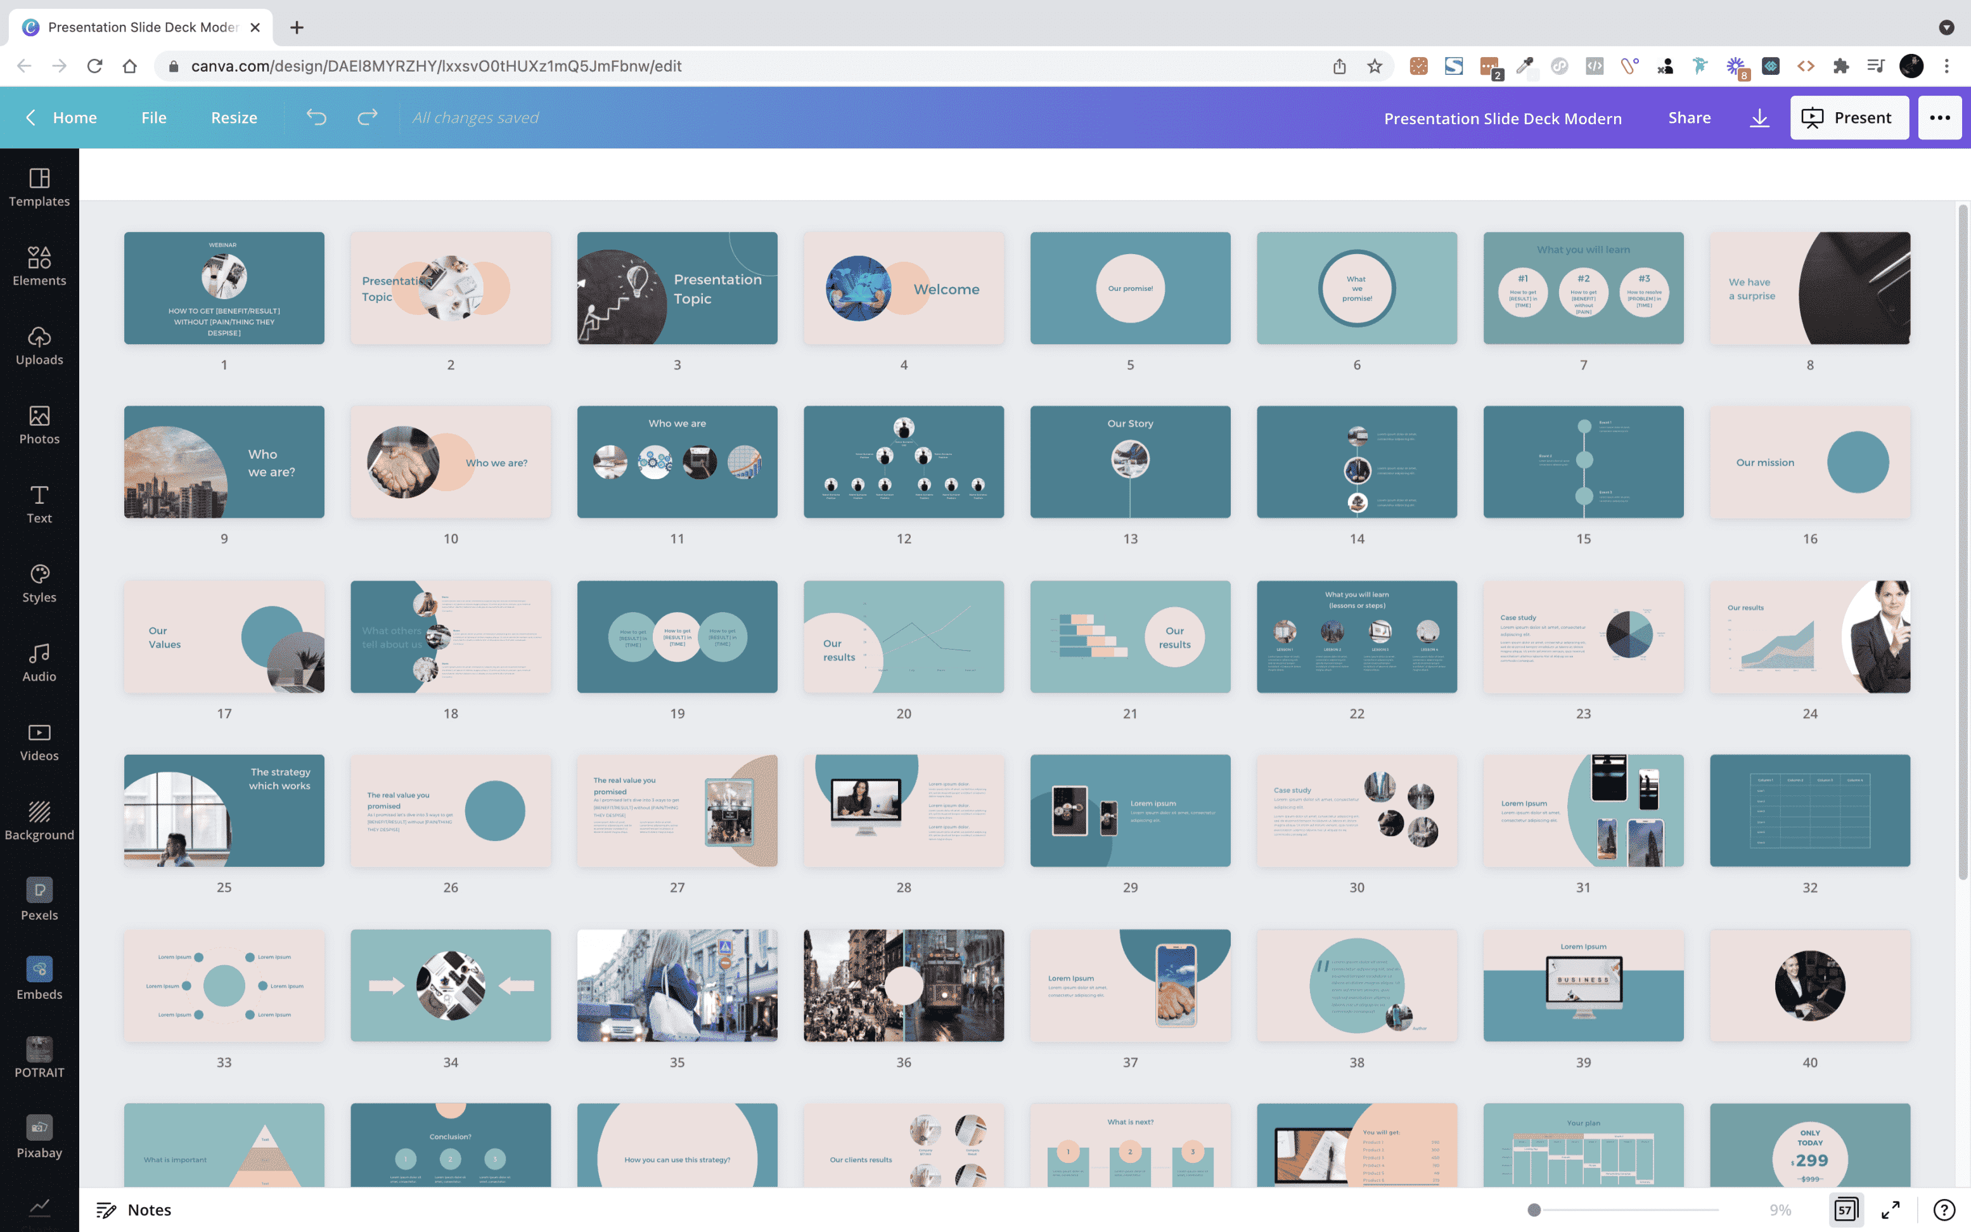This screenshot has width=1971, height=1232.
Task: Open the Templates panel
Action: point(39,188)
